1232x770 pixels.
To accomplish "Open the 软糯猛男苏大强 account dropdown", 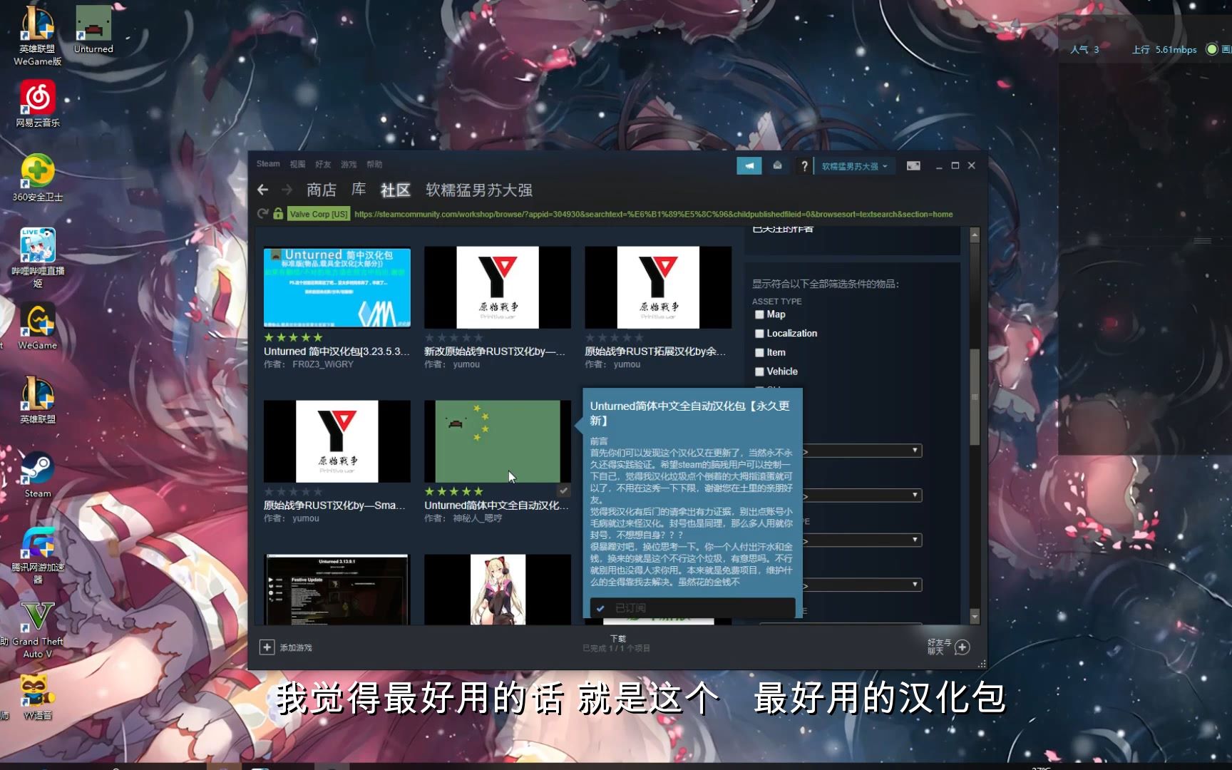I will point(853,165).
